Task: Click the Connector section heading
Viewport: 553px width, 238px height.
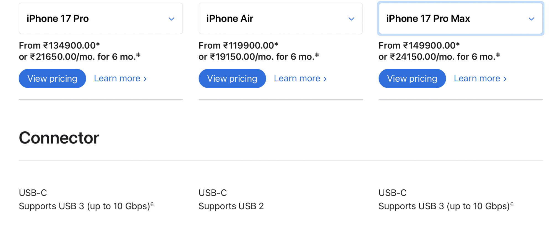Action: (x=59, y=138)
